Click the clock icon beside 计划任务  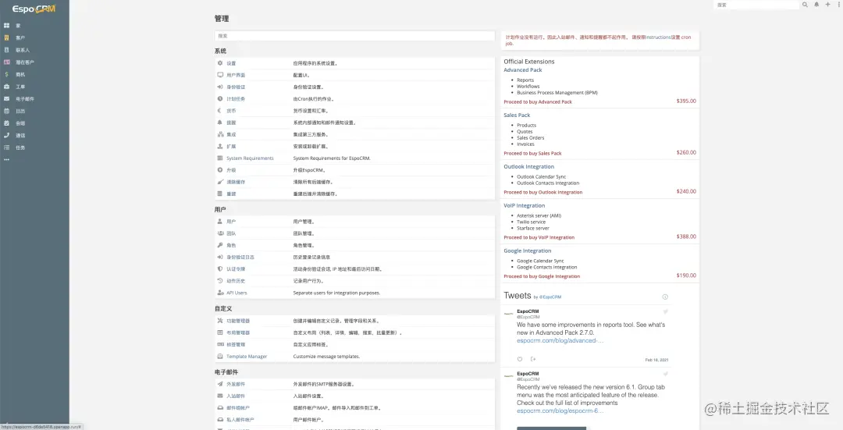coord(220,98)
